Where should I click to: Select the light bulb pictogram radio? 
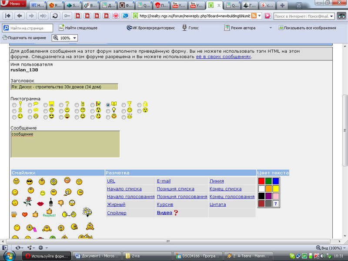[108, 111]
